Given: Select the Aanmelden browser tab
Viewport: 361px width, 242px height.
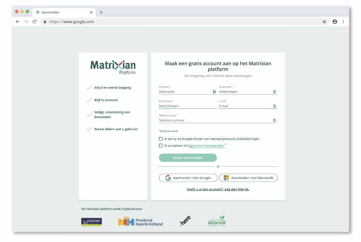Looking at the screenshot, I should click(65, 12).
